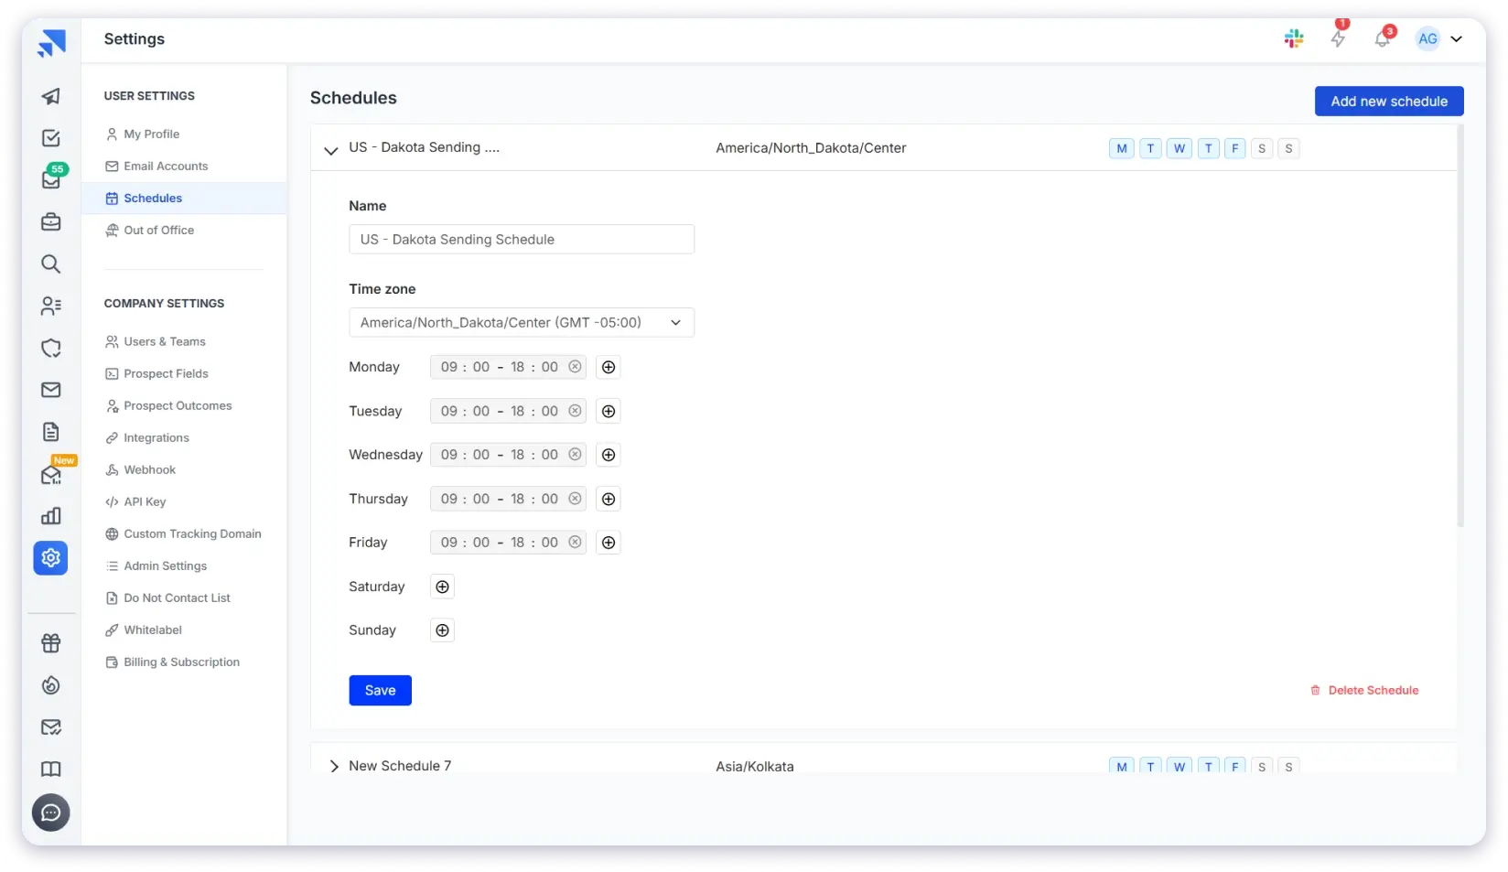The width and height of the screenshot is (1508, 872).
Task: Toggle Wednesday on US - Dakota schedule header
Action: (x=1179, y=148)
